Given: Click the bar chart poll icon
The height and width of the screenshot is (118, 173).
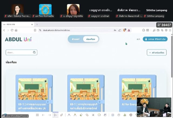Looking at the screenshot, I should coord(125,115).
